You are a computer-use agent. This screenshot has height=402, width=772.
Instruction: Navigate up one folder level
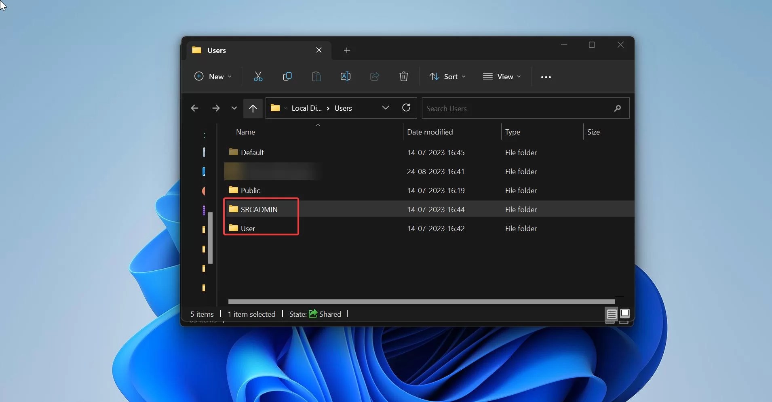tap(253, 108)
